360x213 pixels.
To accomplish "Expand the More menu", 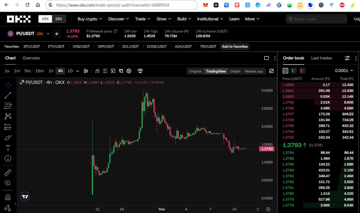I will [x=252, y=19].
